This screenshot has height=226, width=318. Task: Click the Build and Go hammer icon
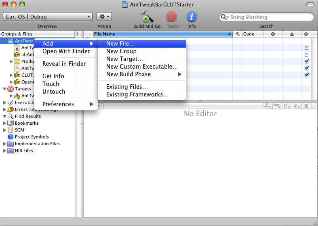[147, 17]
